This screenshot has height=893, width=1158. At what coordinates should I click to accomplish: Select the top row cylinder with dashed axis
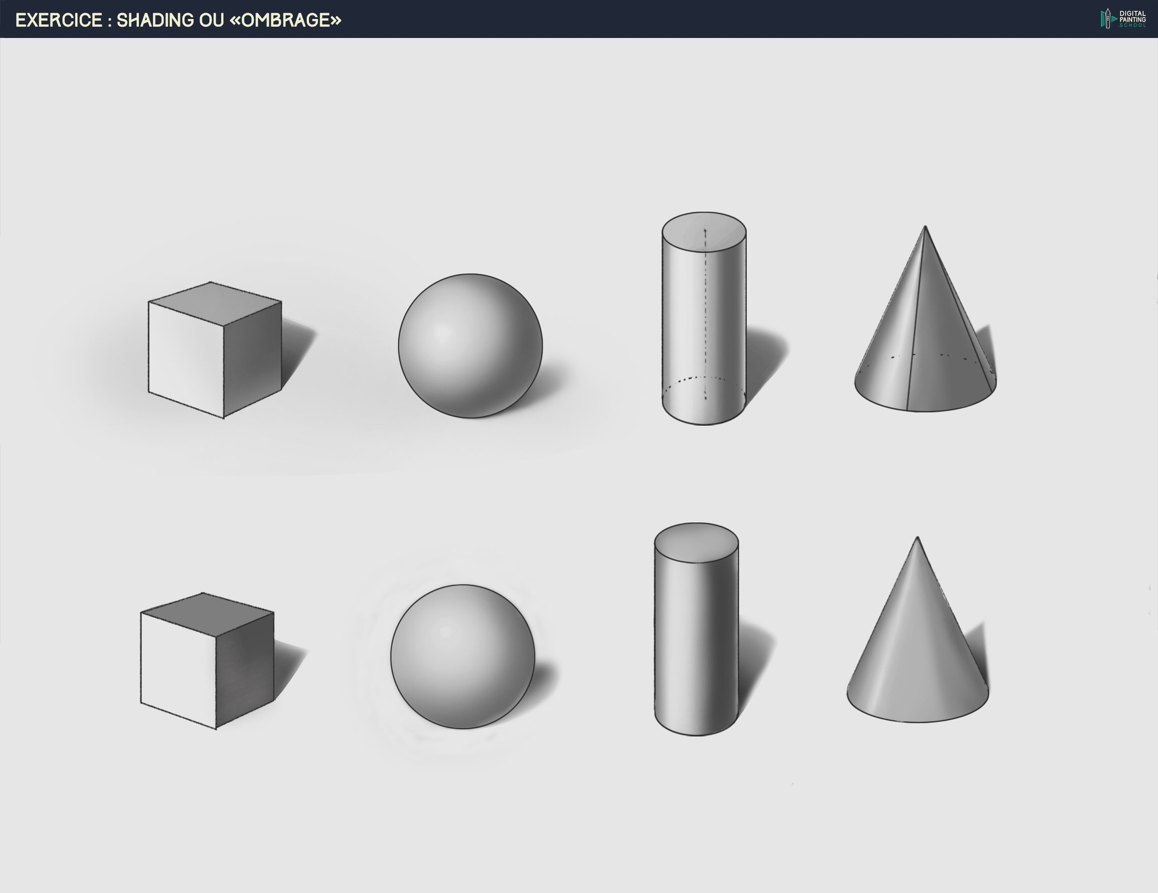(704, 318)
